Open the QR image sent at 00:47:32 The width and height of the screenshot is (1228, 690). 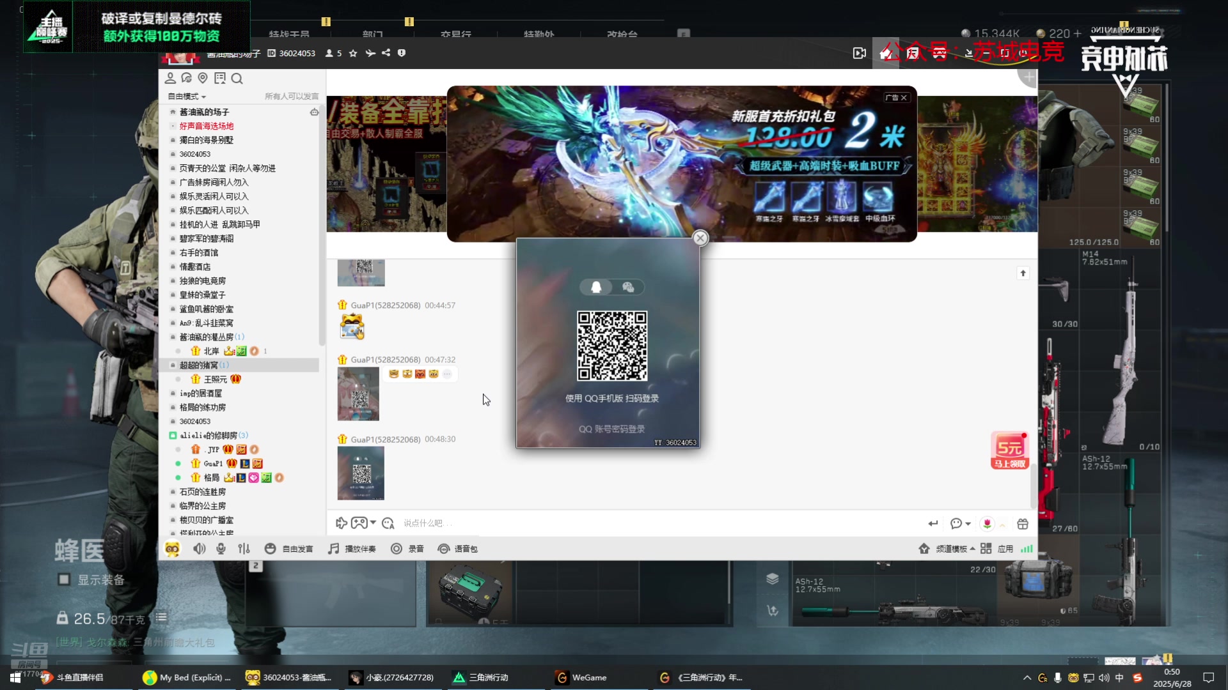358,394
